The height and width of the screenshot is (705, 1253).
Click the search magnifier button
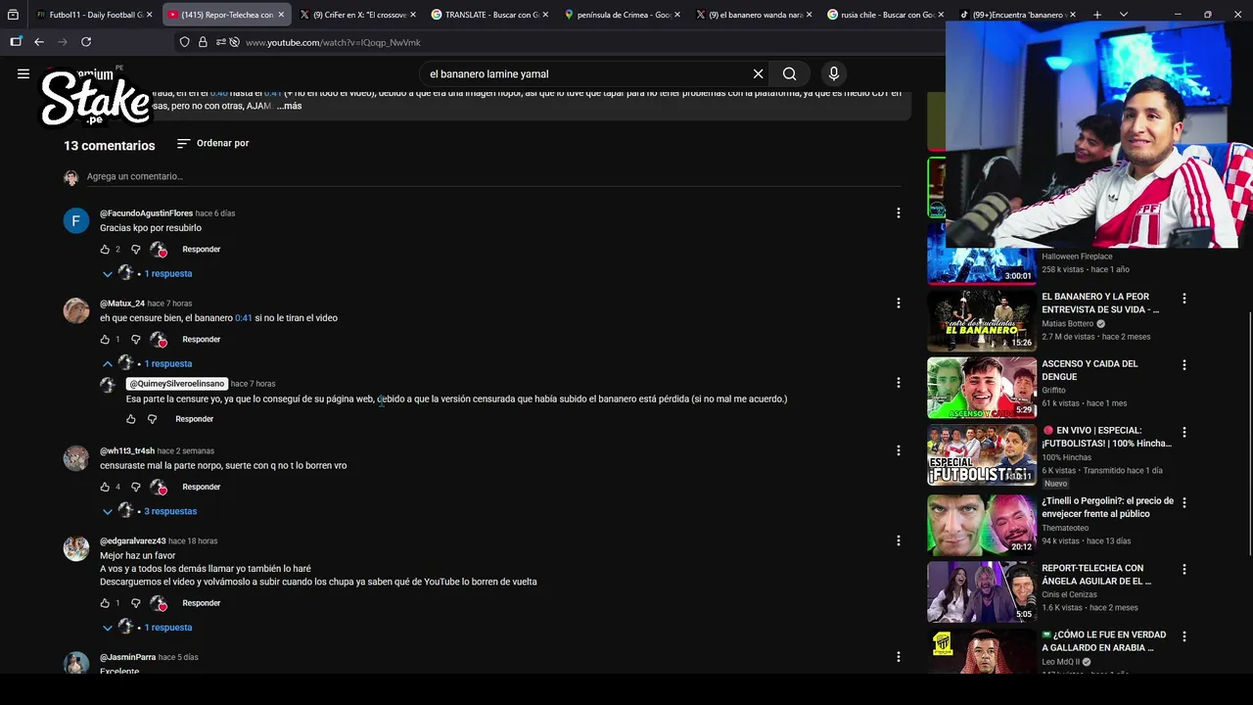click(789, 73)
